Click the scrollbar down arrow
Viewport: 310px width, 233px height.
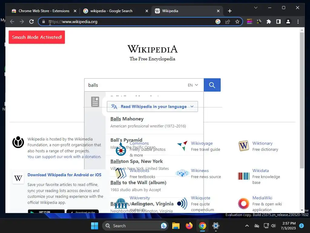[x=302, y=210]
